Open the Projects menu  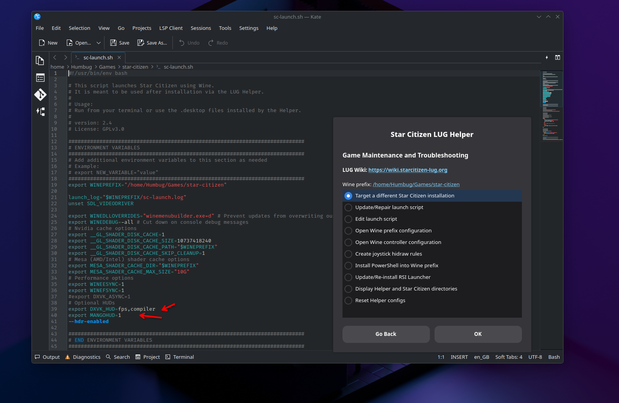pyautogui.click(x=142, y=28)
